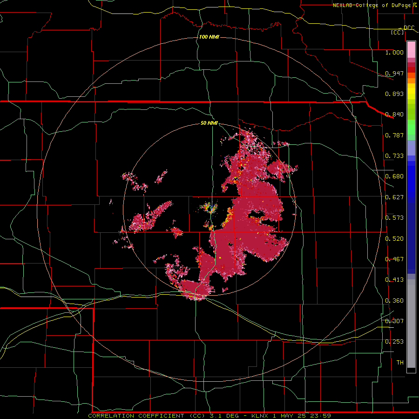Viewport: 419px width, 419px height.
Task: Click the 0.680 legend value
Action: (x=394, y=176)
